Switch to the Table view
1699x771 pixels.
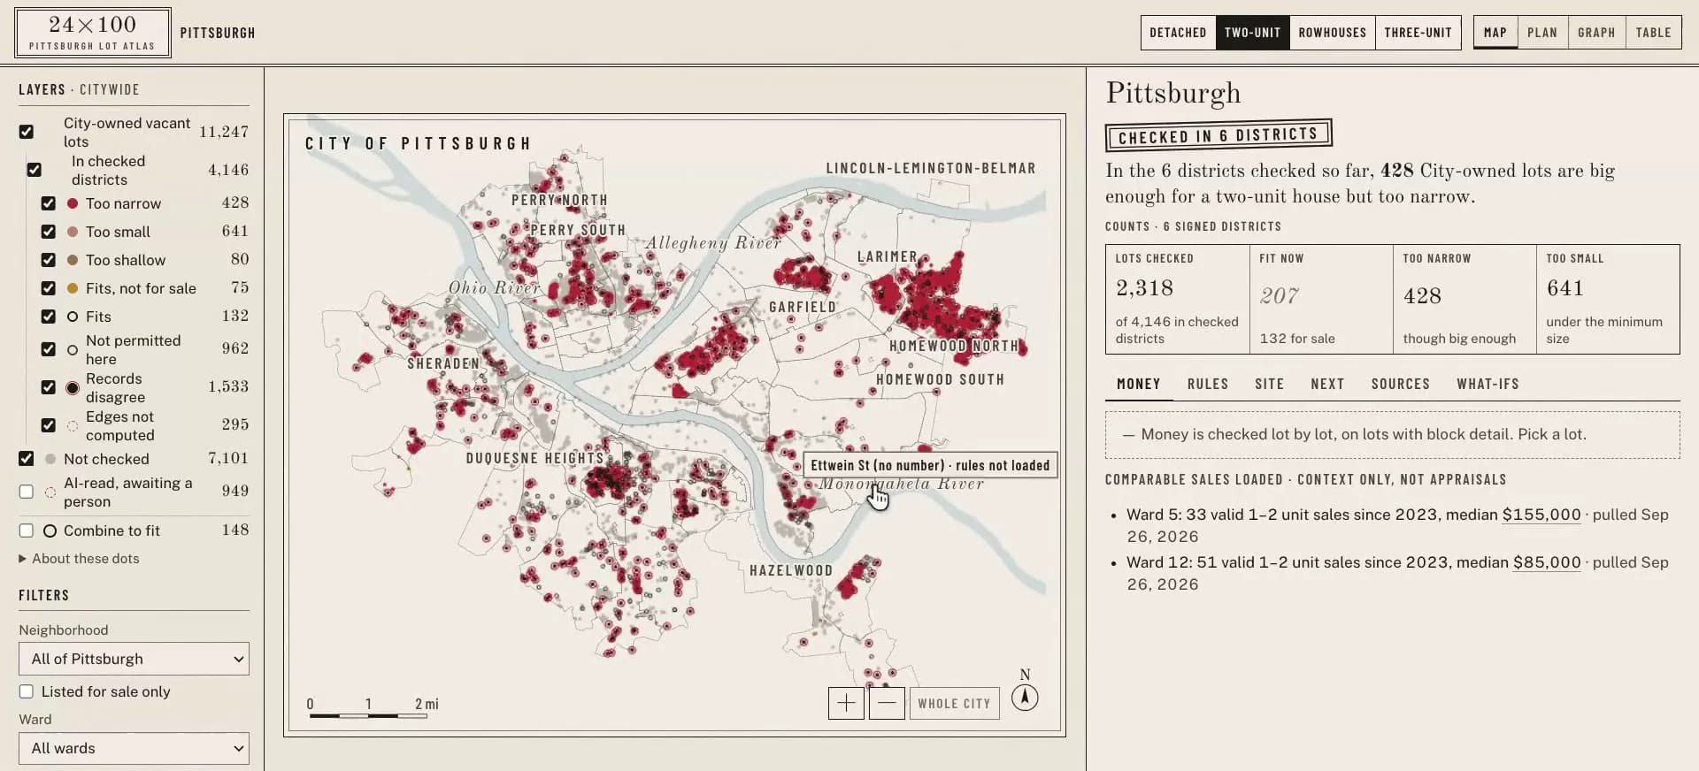coord(1653,33)
